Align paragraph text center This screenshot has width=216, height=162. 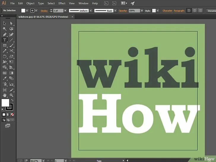(195, 10)
